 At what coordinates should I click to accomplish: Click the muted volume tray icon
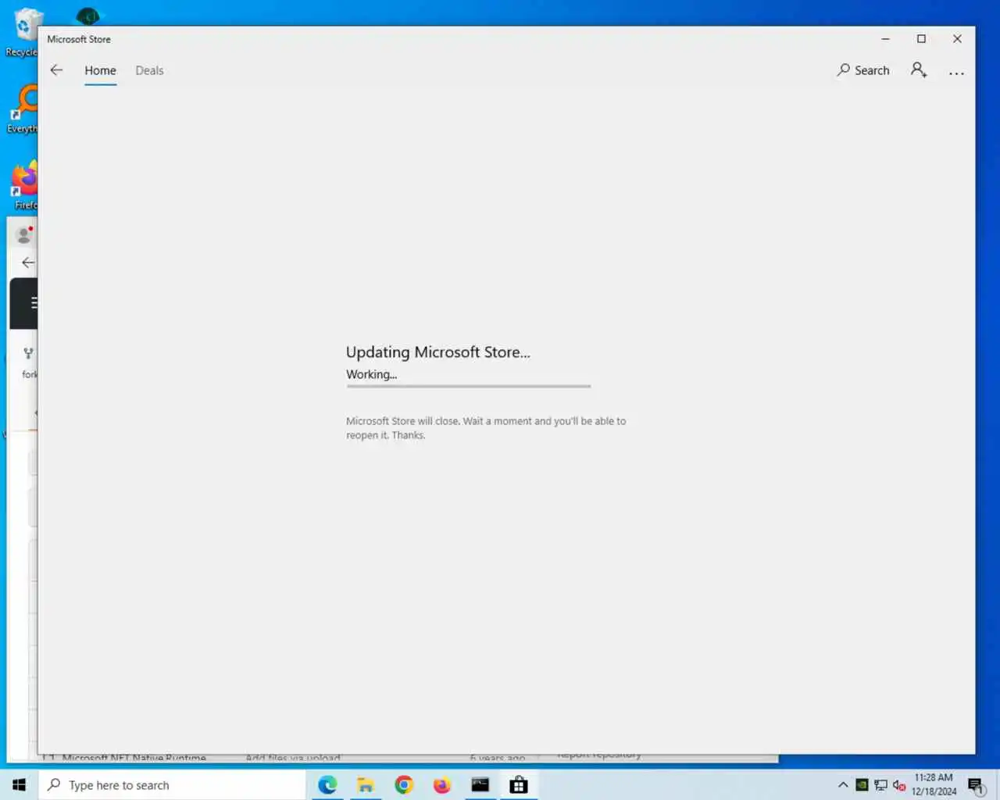pyautogui.click(x=899, y=785)
